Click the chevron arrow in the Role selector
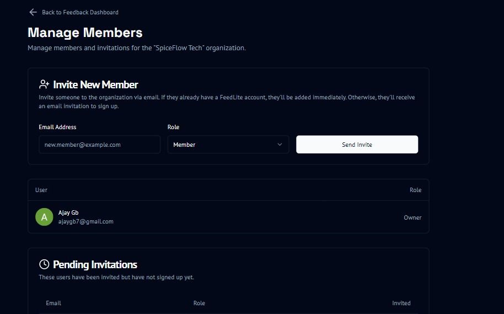Screen dimensions: 504x314 (280, 145)
